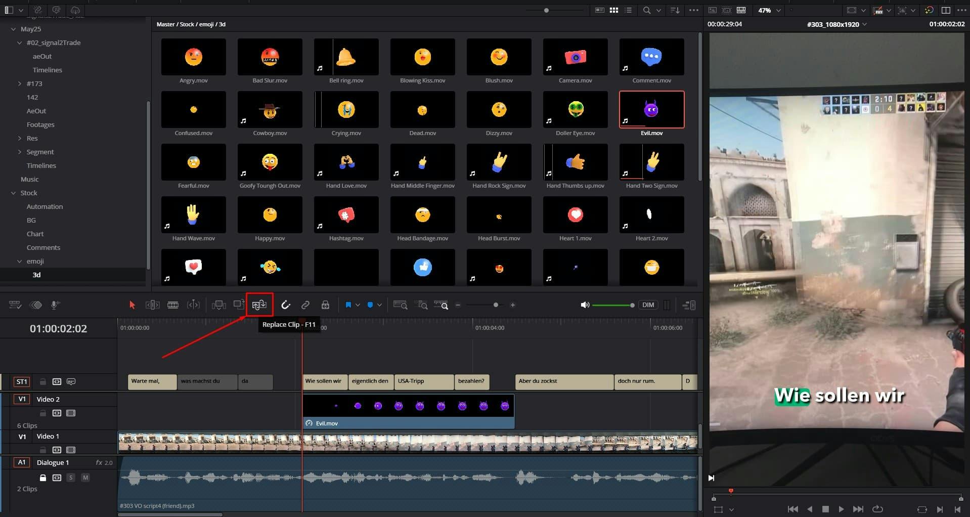Click the voiceover microphone icon
Viewport: 970px width, 517px height.
coord(55,305)
